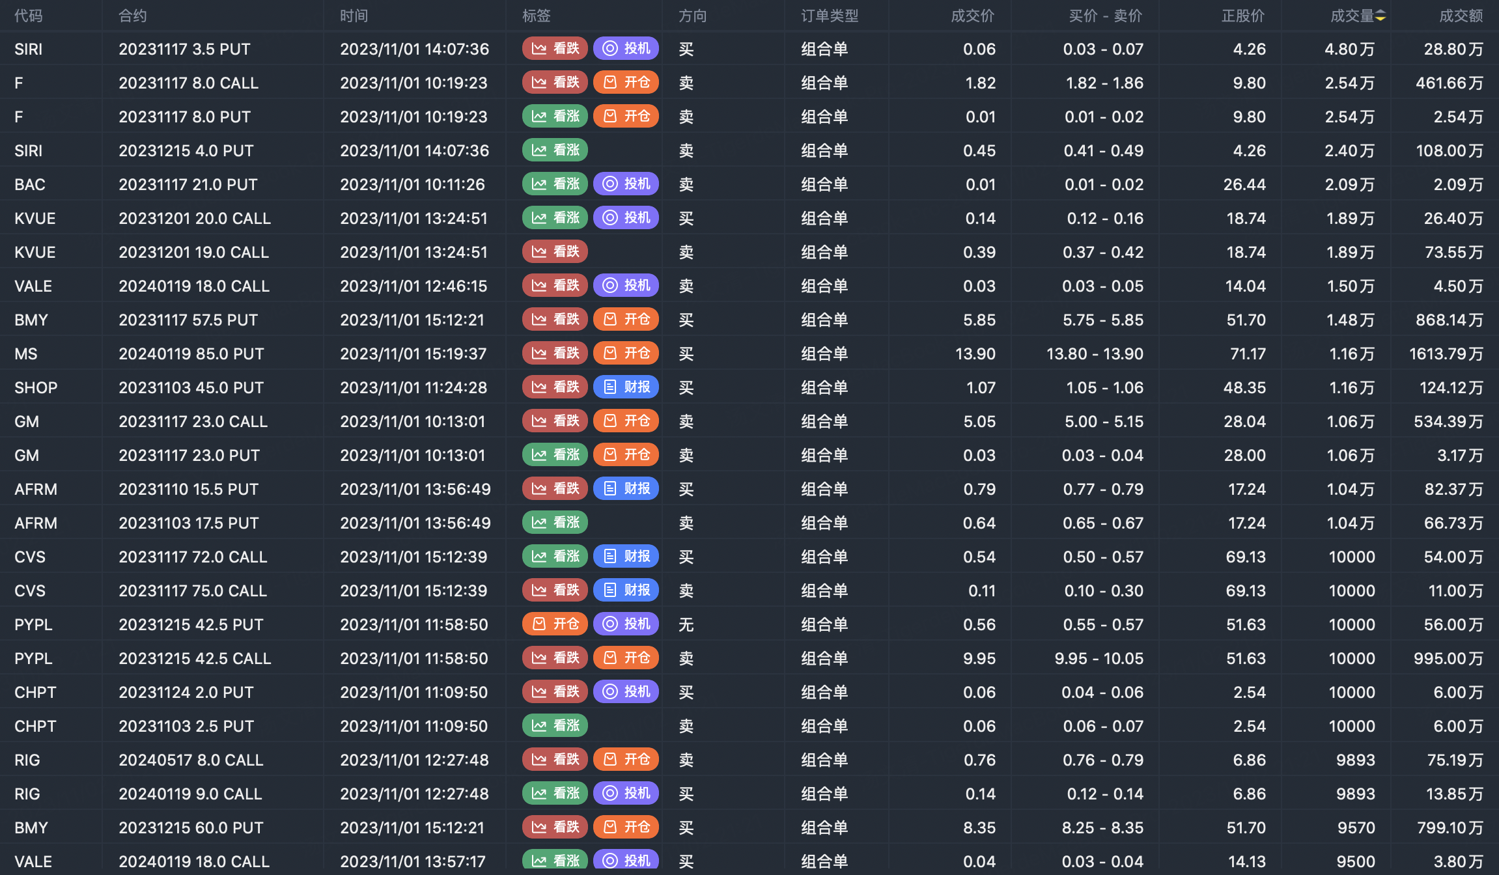The width and height of the screenshot is (1499, 875).
Task: Click the 看跌 tag on BMY 60.0 PUT row
Action: pos(555,827)
